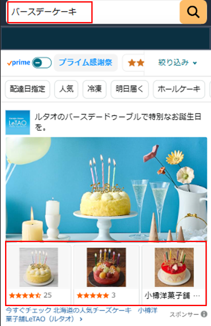Click the 絞り込み chevron arrow

195,63
